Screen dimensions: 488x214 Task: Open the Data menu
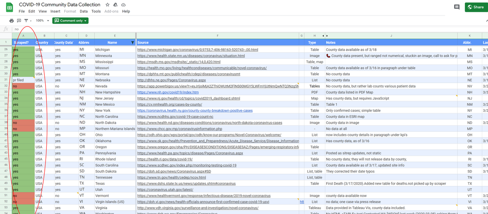tap(84, 11)
